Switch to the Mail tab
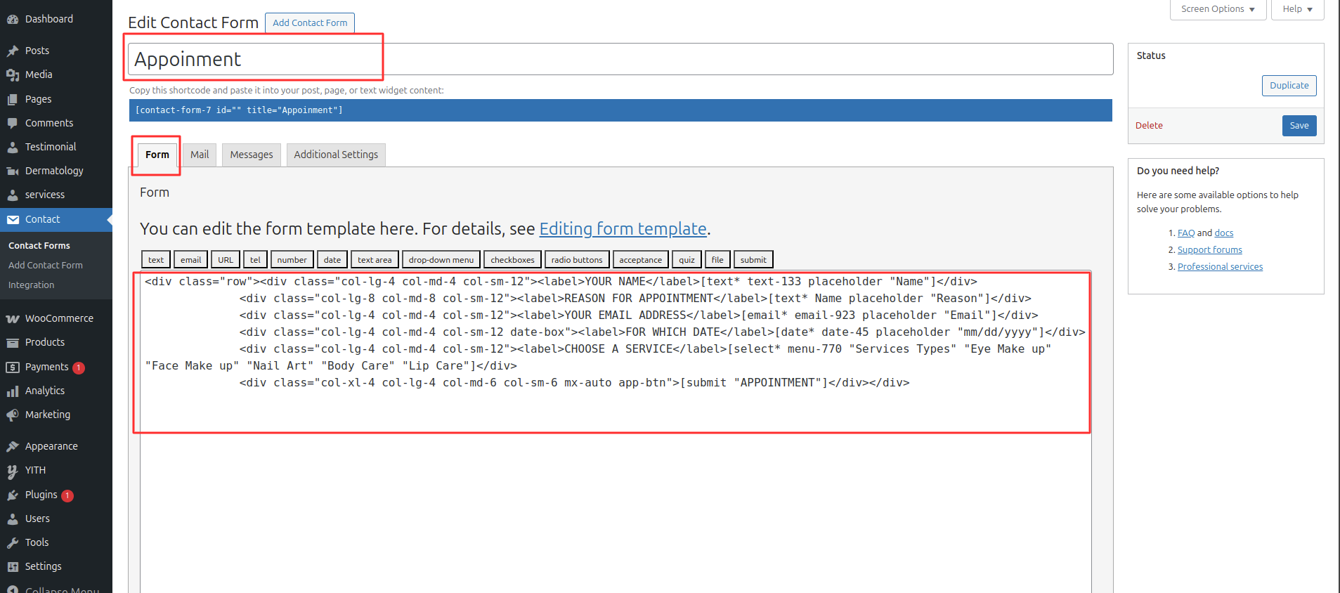Image resolution: width=1340 pixels, height=593 pixels. pyautogui.click(x=200, y=155)
